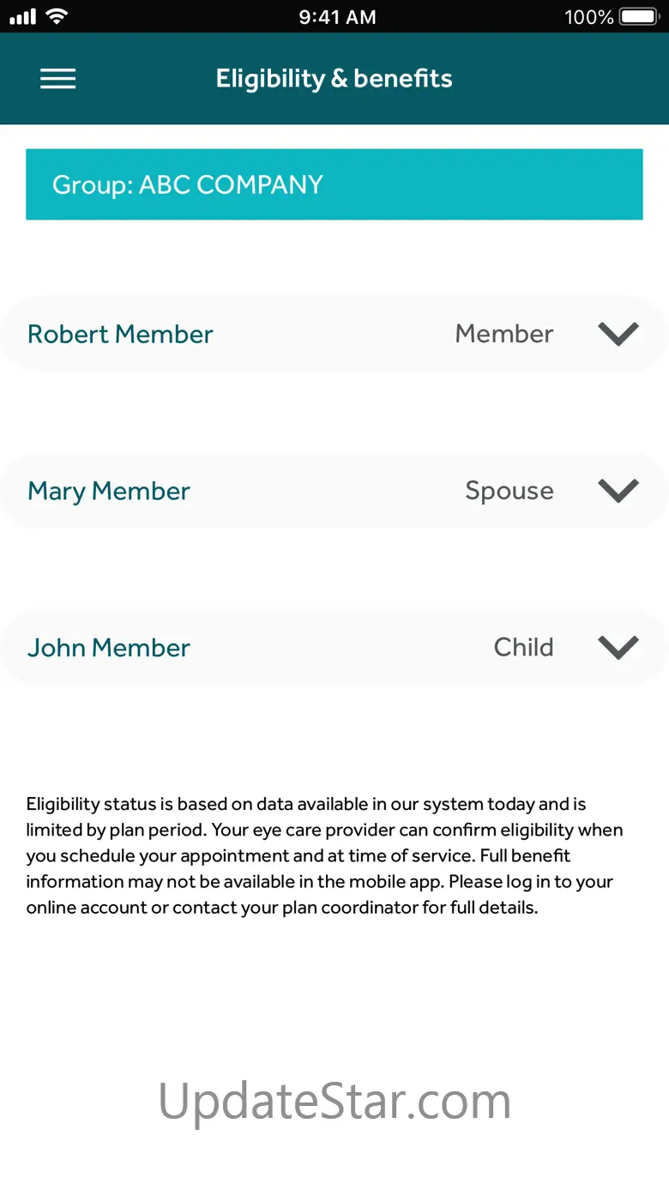This screenshot has height=1190, width=669.
Task: Tap the Spouse relationship label
Action: (509, 491)
